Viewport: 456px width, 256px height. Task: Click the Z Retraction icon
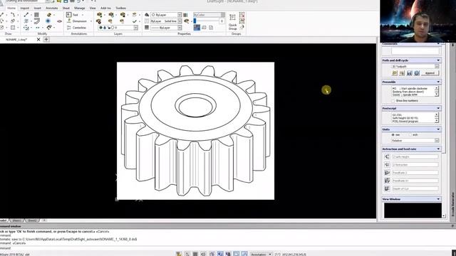tap(387, 164)
